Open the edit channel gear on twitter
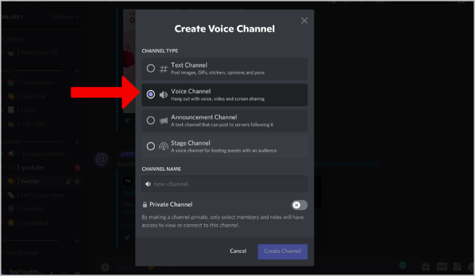The width and height of the screenshot is (475, 276). pos(77,182)
